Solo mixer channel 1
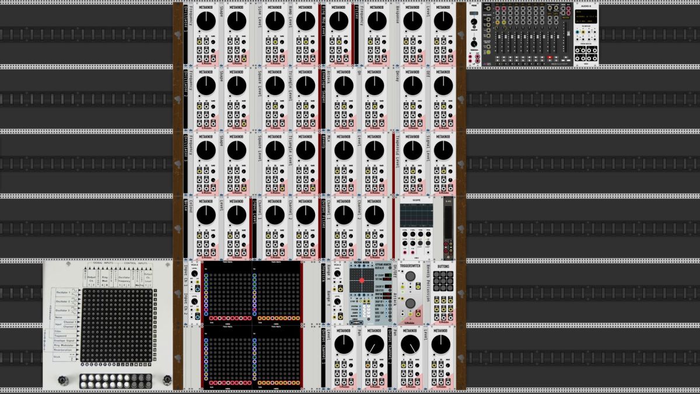The height and width of the screenshot is (394, 700). [498, 61]
